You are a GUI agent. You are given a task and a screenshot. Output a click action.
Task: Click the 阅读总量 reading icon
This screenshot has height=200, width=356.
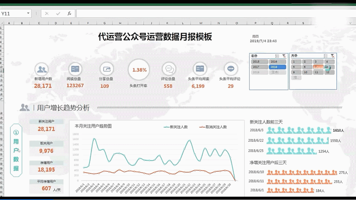tap(75, 70)
